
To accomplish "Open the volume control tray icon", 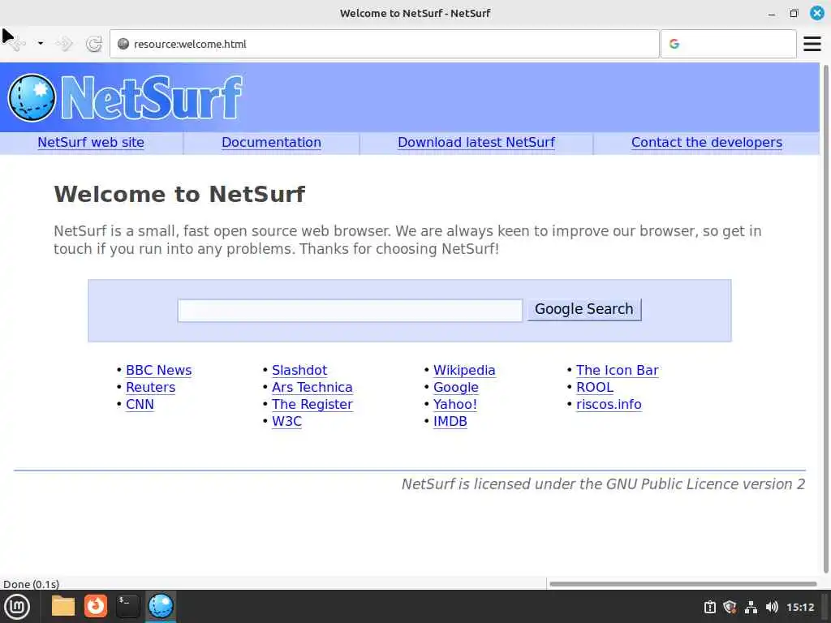I will (772, 607).
